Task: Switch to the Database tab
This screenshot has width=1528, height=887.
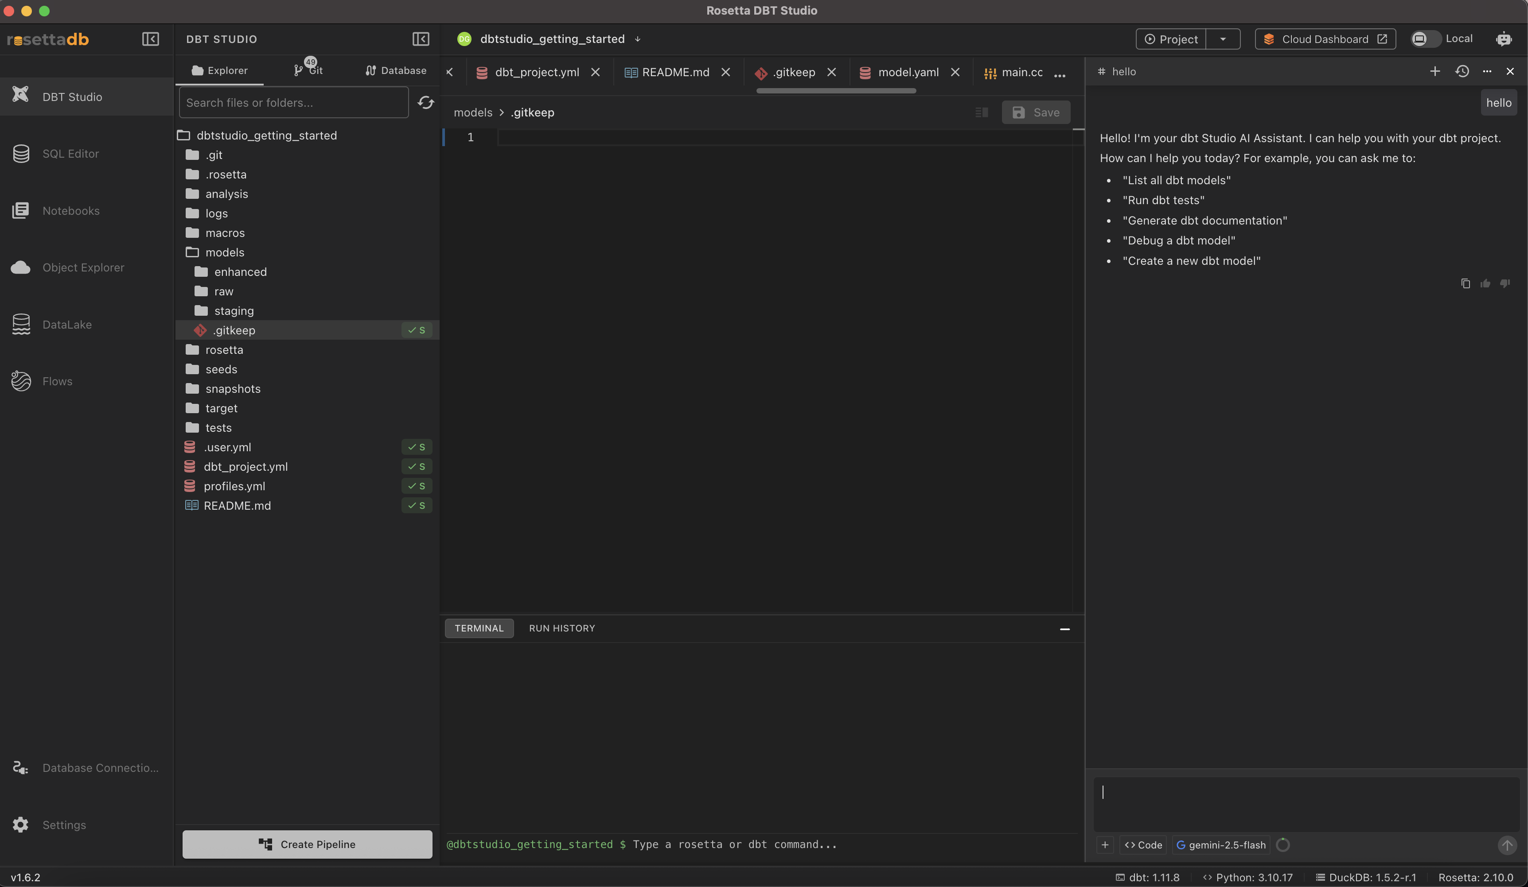Action: coord(395,70)
